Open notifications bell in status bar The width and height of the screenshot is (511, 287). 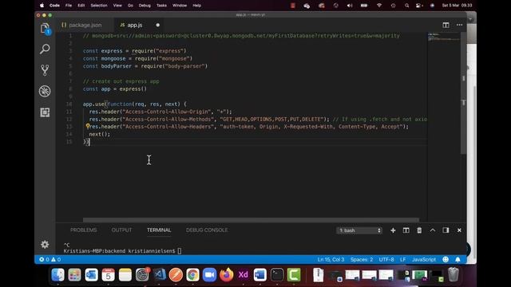[458, 259]
